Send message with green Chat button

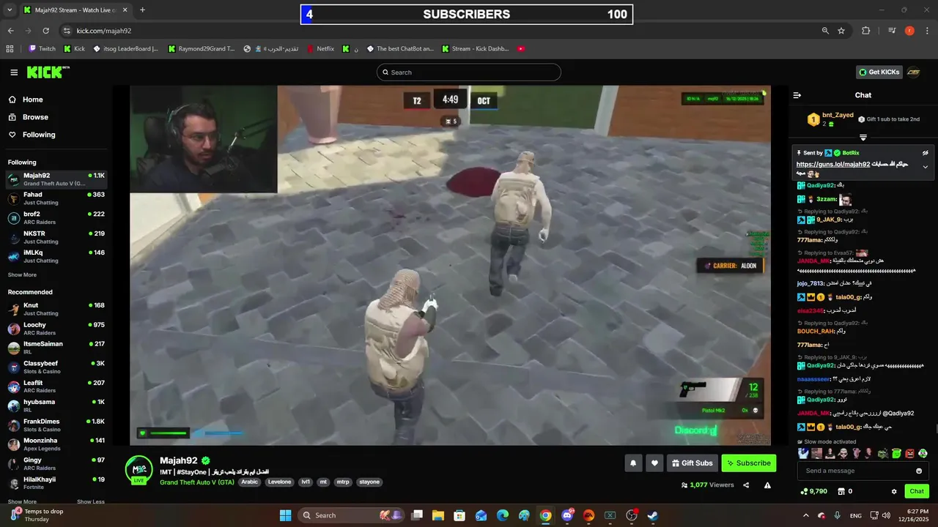point(917,491)
